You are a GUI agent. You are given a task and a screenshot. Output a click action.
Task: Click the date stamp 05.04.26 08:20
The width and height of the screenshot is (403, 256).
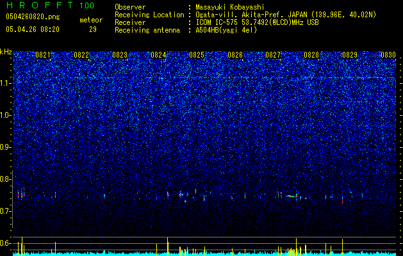tap(33, 29)
